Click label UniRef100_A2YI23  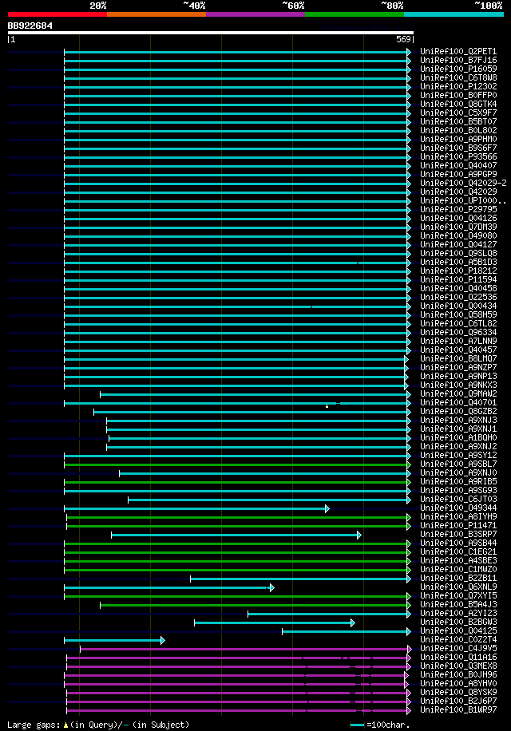[458, 614]
